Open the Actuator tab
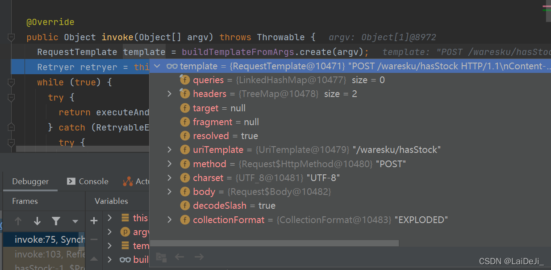Image resolution: width=551 pixels, height=270 pixels. 137,181
